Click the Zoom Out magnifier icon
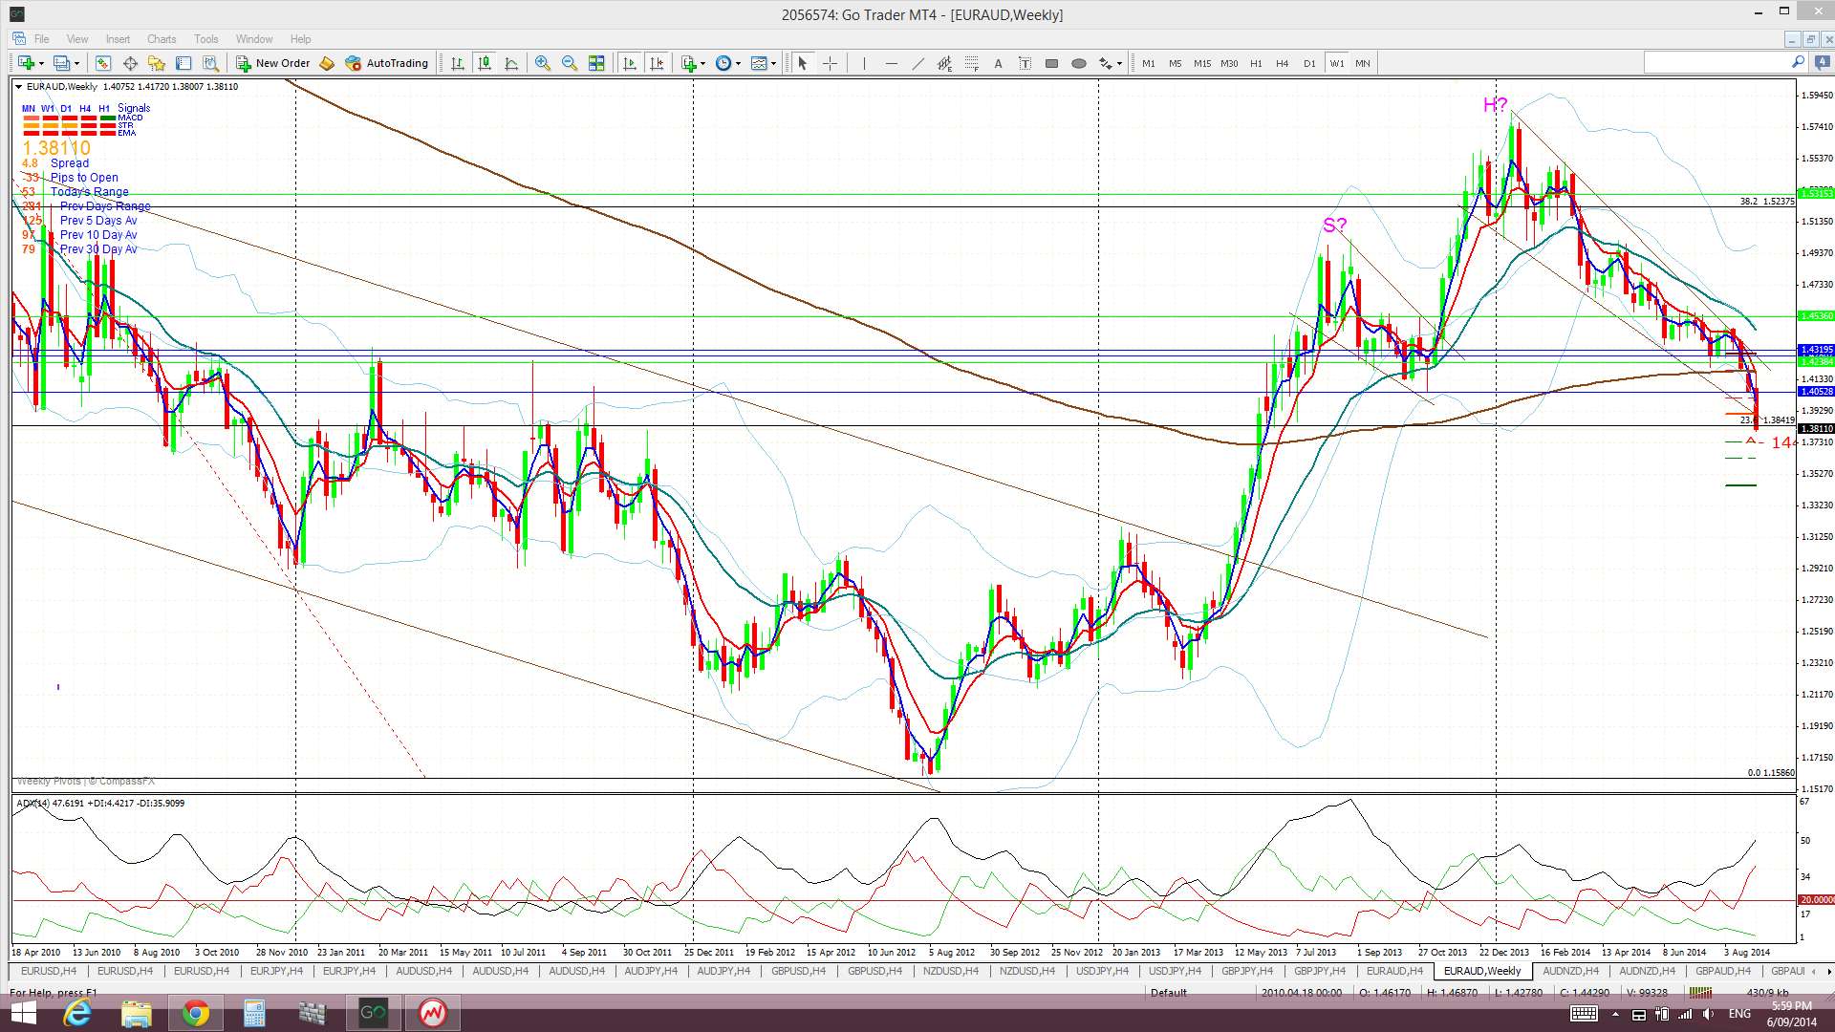The width and height of the screenshot is (1835, 1032). point(570,63)
